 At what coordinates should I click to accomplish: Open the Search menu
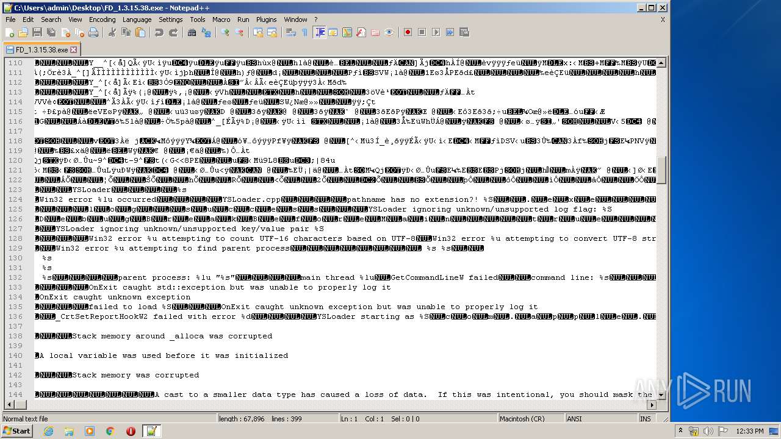(51, 20)
